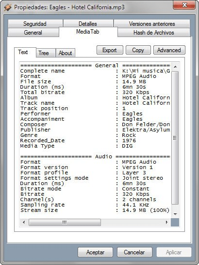Click the 'Track name' row label
The image size is (199, 265).
point(37,103)
